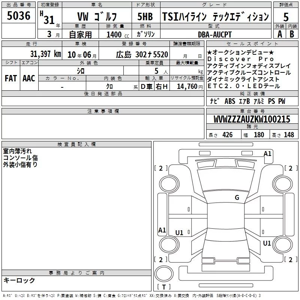Image resolution: width=300 pixels, height=300 pixels.
Task: Click the spare tire circle above [T]
Action: [x=164, y=274]
